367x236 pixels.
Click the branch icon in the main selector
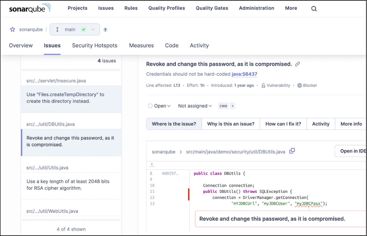coord(57,29)
